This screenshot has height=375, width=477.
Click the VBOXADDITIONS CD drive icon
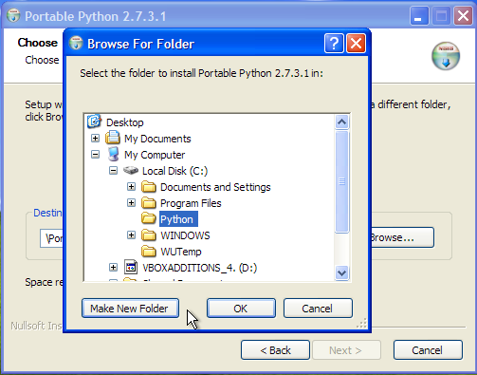coord(131,268)
